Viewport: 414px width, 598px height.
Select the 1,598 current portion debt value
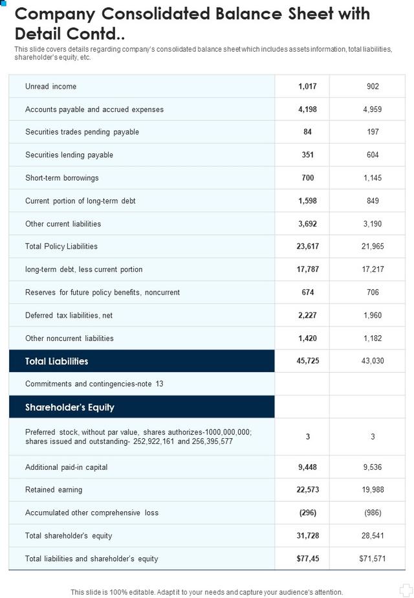point(308,201)
